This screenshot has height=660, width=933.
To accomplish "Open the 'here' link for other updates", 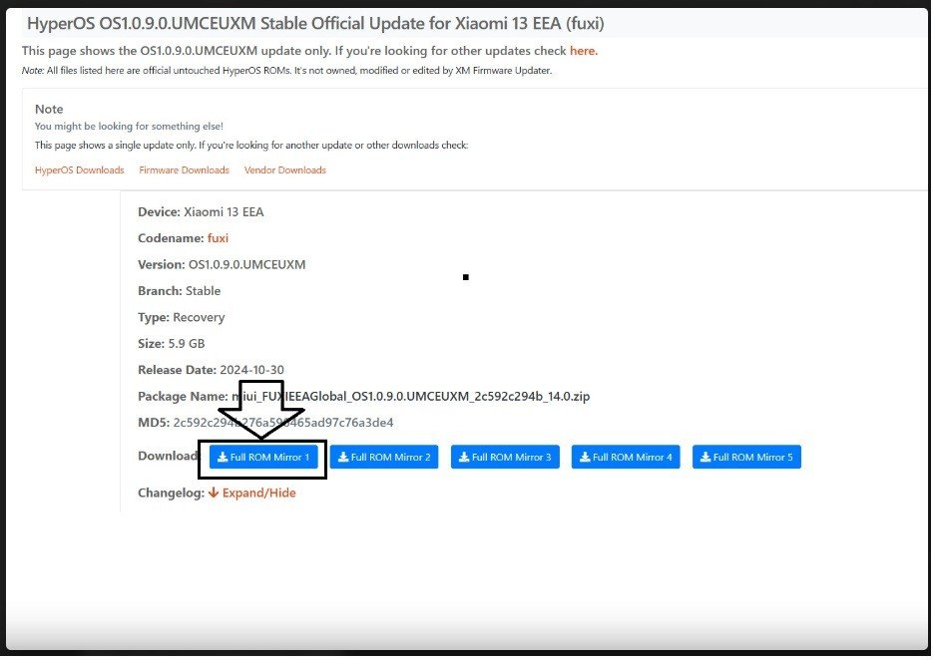I will (583, 51).
